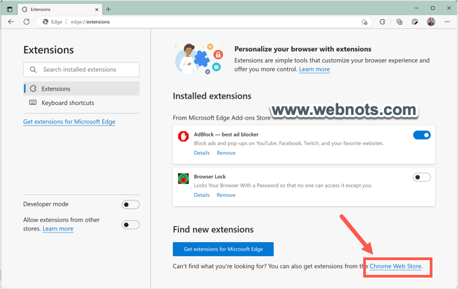
Task: Open a new tab with plus button
Action: click(108, 9)
